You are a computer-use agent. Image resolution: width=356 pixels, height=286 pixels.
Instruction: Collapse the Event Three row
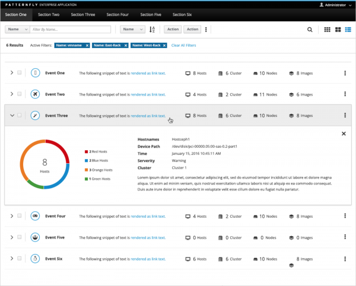pos(12,116)
